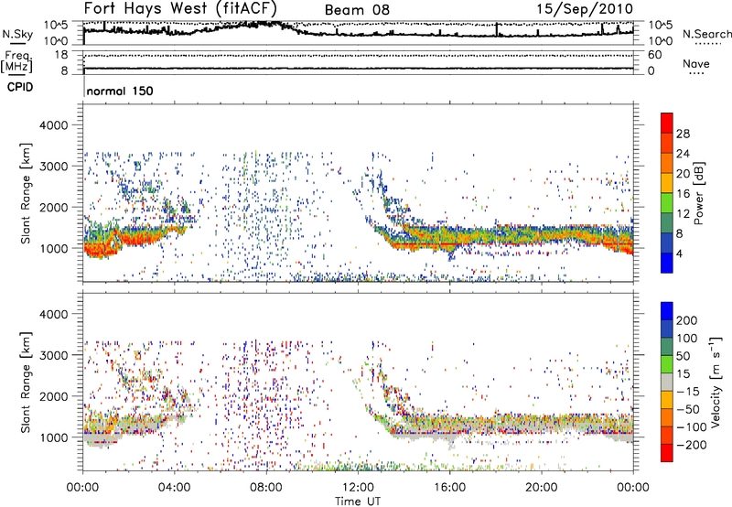Screen dimensions: 732x507
Task: Click the '20:00' time axis tick label
Action: (541, 487)
